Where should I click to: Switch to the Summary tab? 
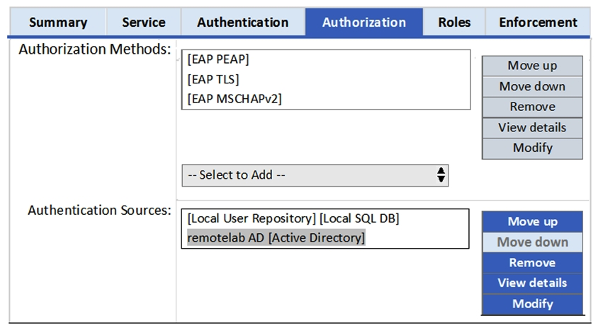[58, 22]
